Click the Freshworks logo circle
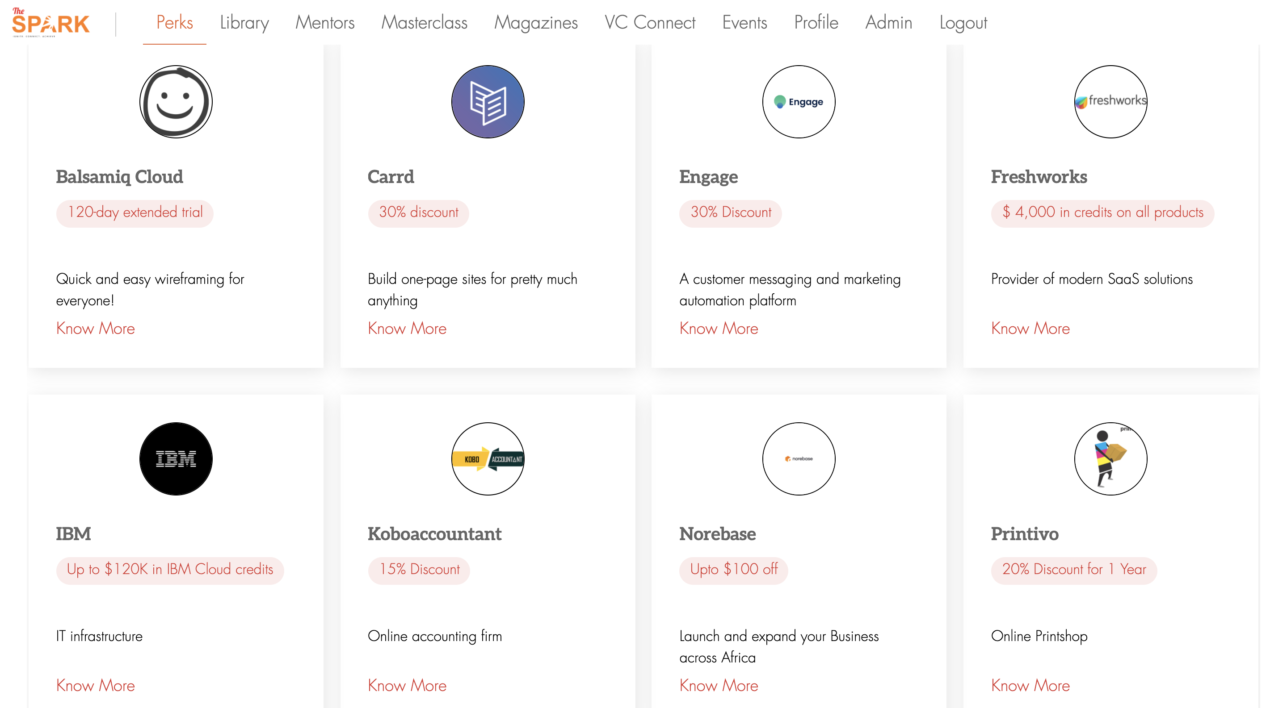The image size is (1287, 708). coord(1110,102)
